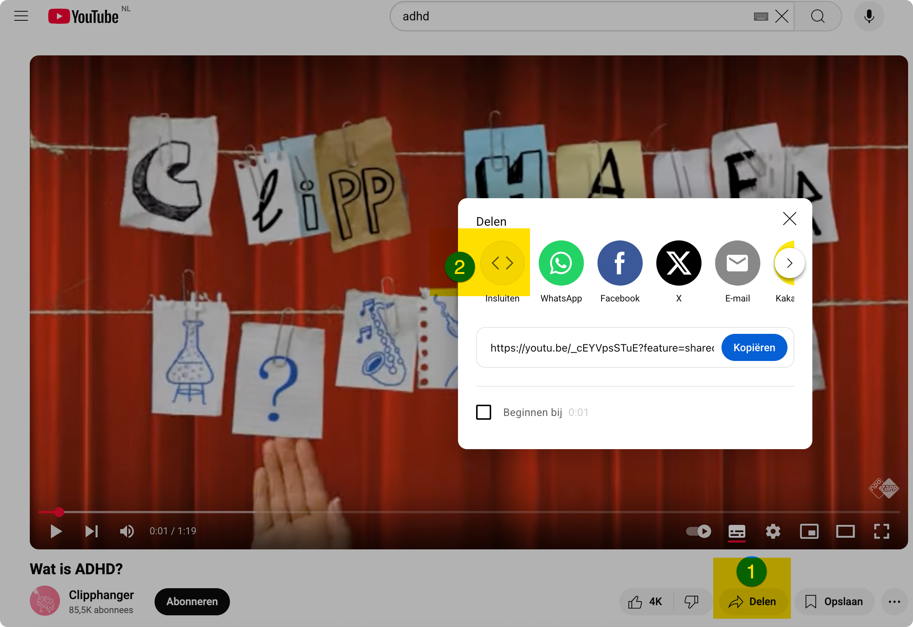Open the player settings gear
The width and height of the screenshot is (913, 627).
point(773,531)
